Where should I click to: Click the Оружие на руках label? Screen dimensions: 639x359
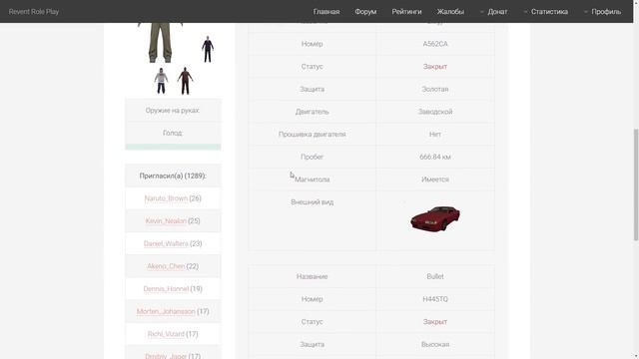[x=173, y=111]
